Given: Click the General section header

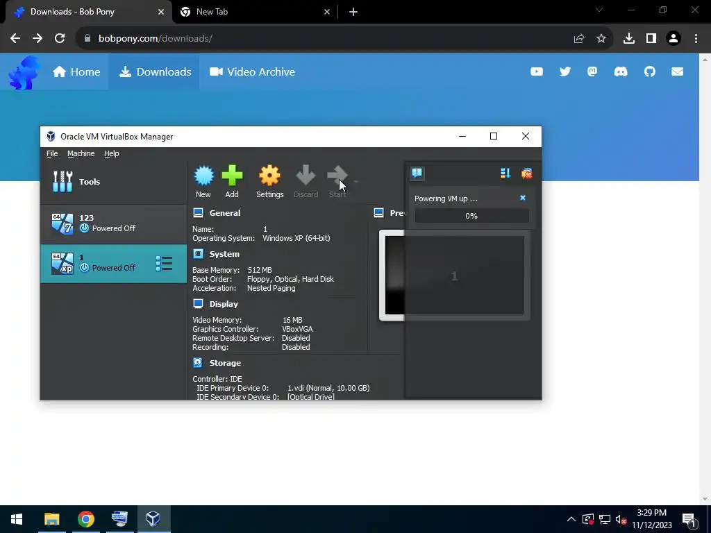Looking at the screenshot, I should 224,213.
